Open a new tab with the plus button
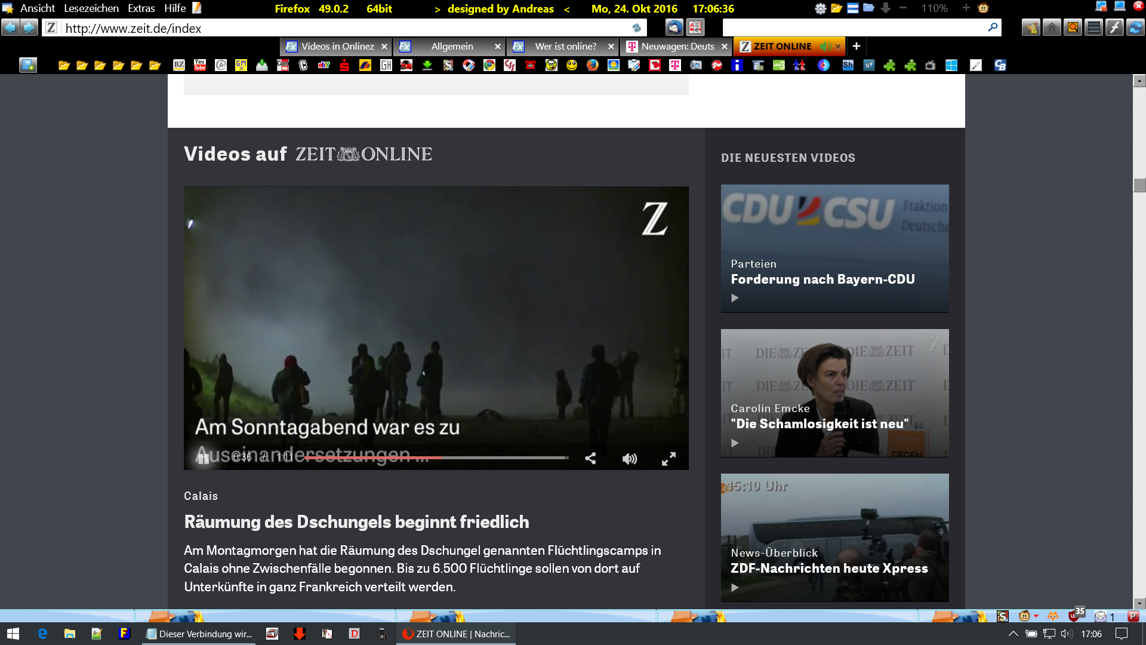Image resolution: width=1146 pixels, height=645 pixels. pos(856,47)
